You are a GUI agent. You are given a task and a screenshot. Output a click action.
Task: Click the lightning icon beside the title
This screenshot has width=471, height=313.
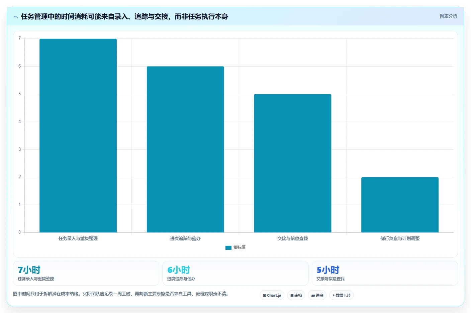(x=16, y=17)
